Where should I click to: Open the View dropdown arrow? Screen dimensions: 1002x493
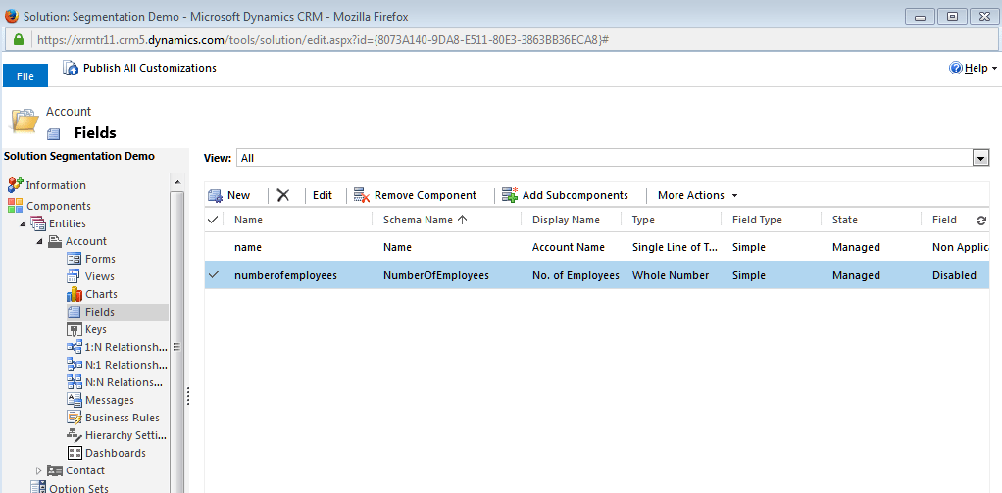(x=980, y=158)
